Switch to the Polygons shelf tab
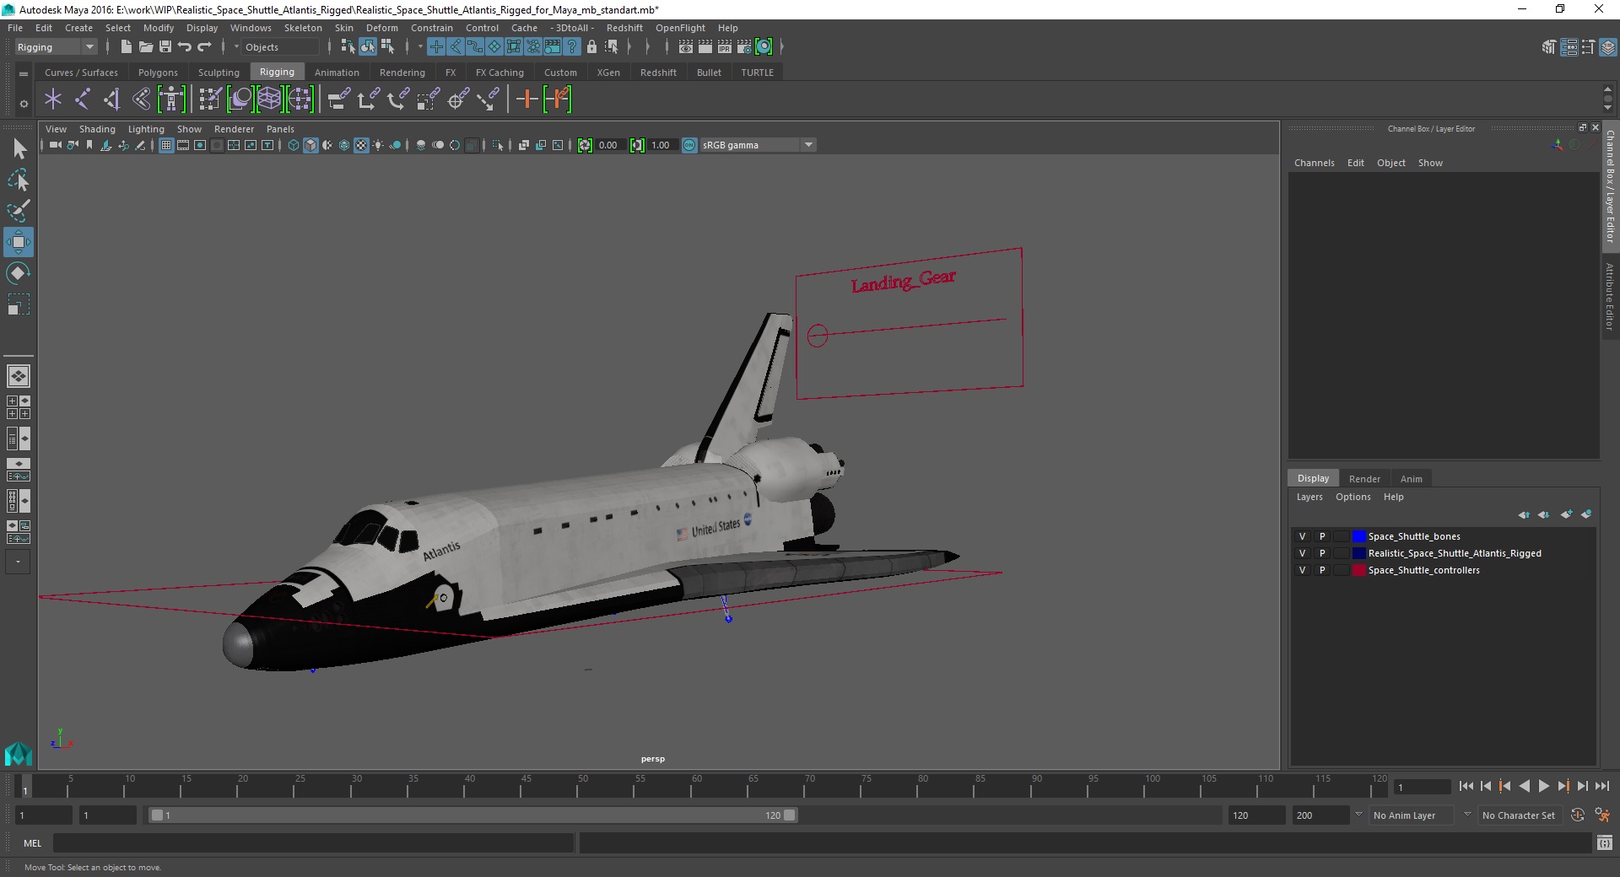 point(158,73)
